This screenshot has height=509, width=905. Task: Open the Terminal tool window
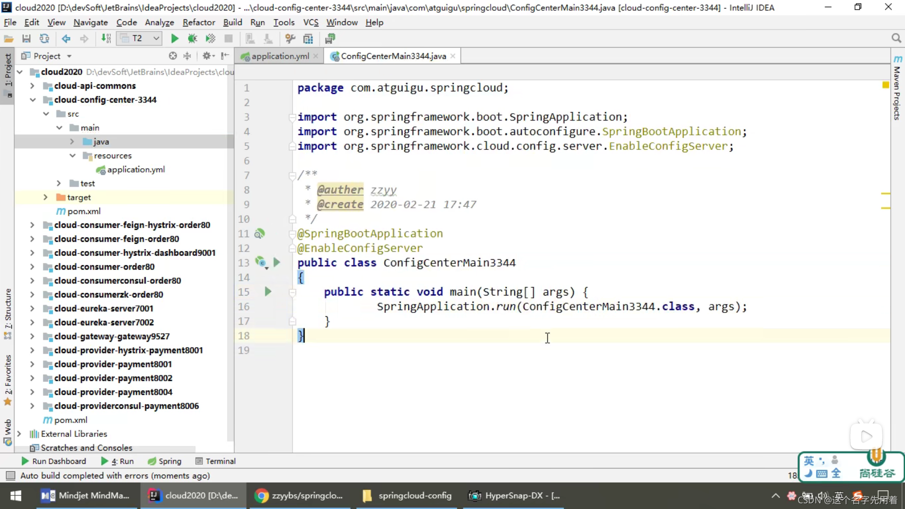tap(215, 461)
